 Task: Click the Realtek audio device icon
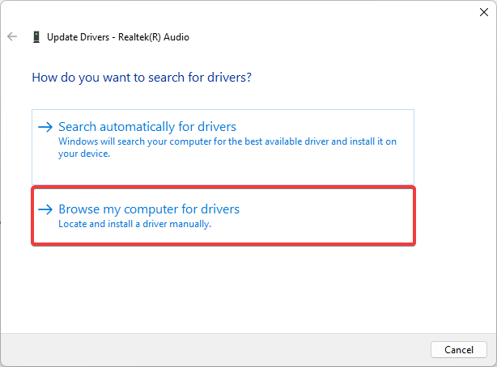click(36, 37)
